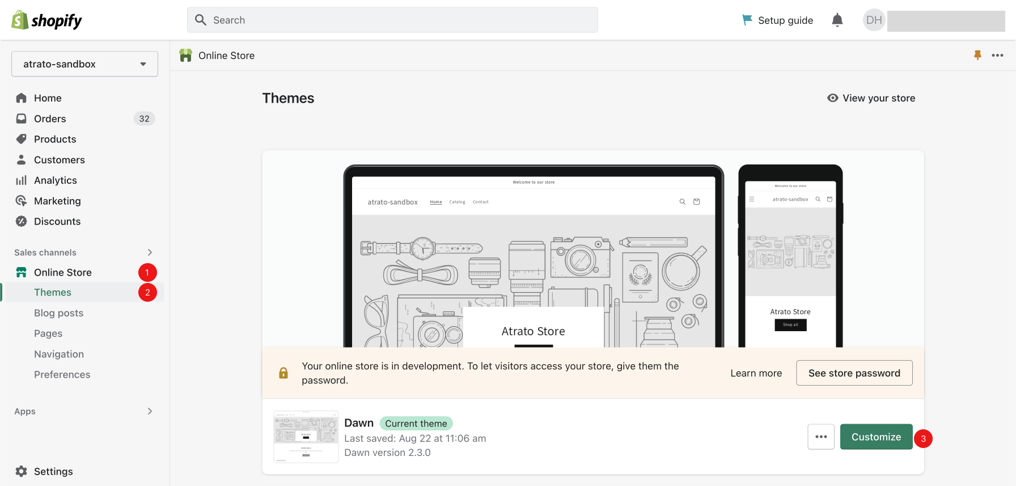The width and height of the screenshot is (1016, 486).
Task: Open Orders in sidebar
Action: pos(50,119)
